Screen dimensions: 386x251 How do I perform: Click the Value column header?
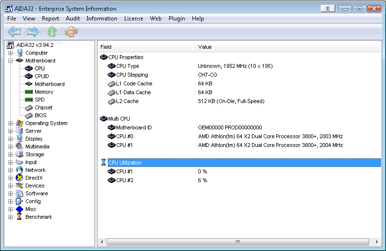[288, 47]
